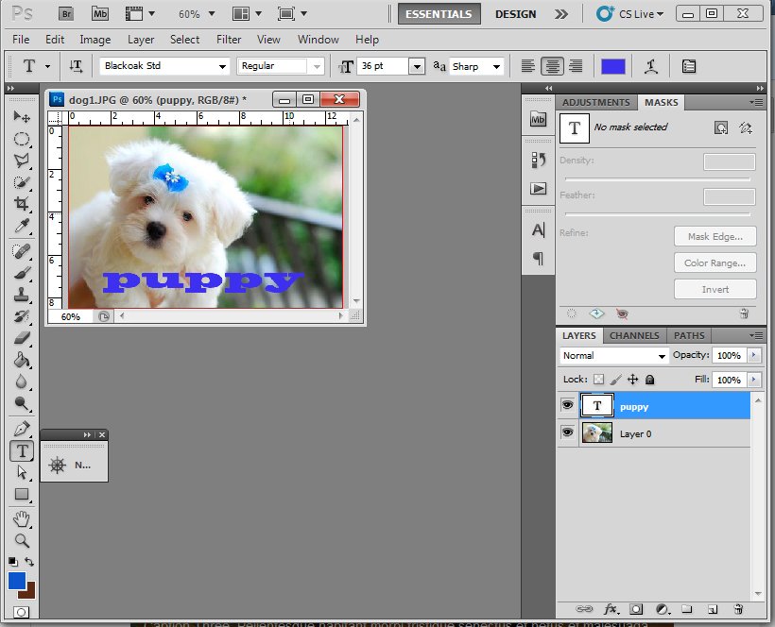This screenshot has width=775, height=627.
Task: Open the Window menu
Action: 318,40
